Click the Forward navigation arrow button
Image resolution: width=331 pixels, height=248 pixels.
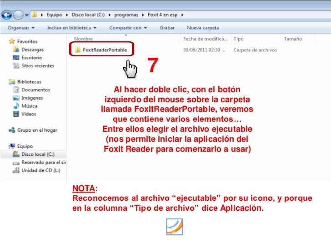pyautogui.click(x=18, y=15)
